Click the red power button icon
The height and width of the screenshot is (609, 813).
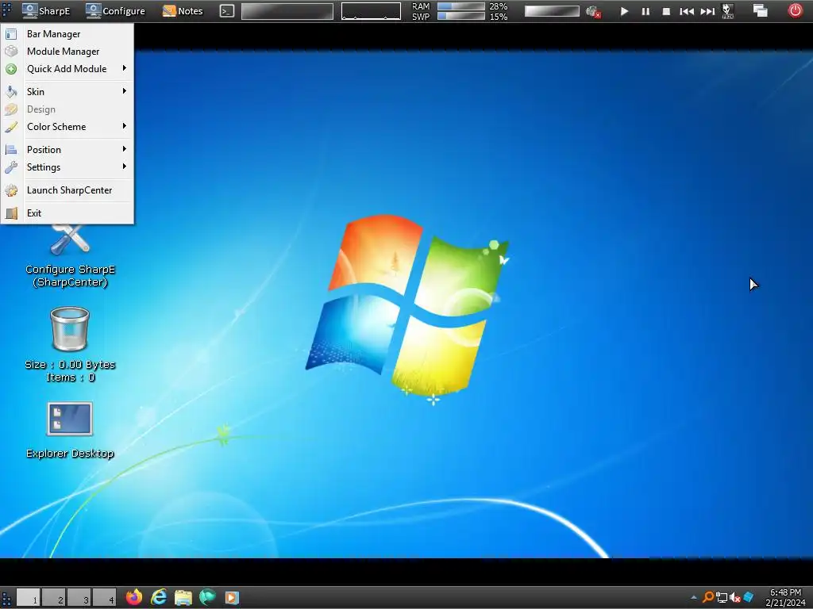point(795,10)
